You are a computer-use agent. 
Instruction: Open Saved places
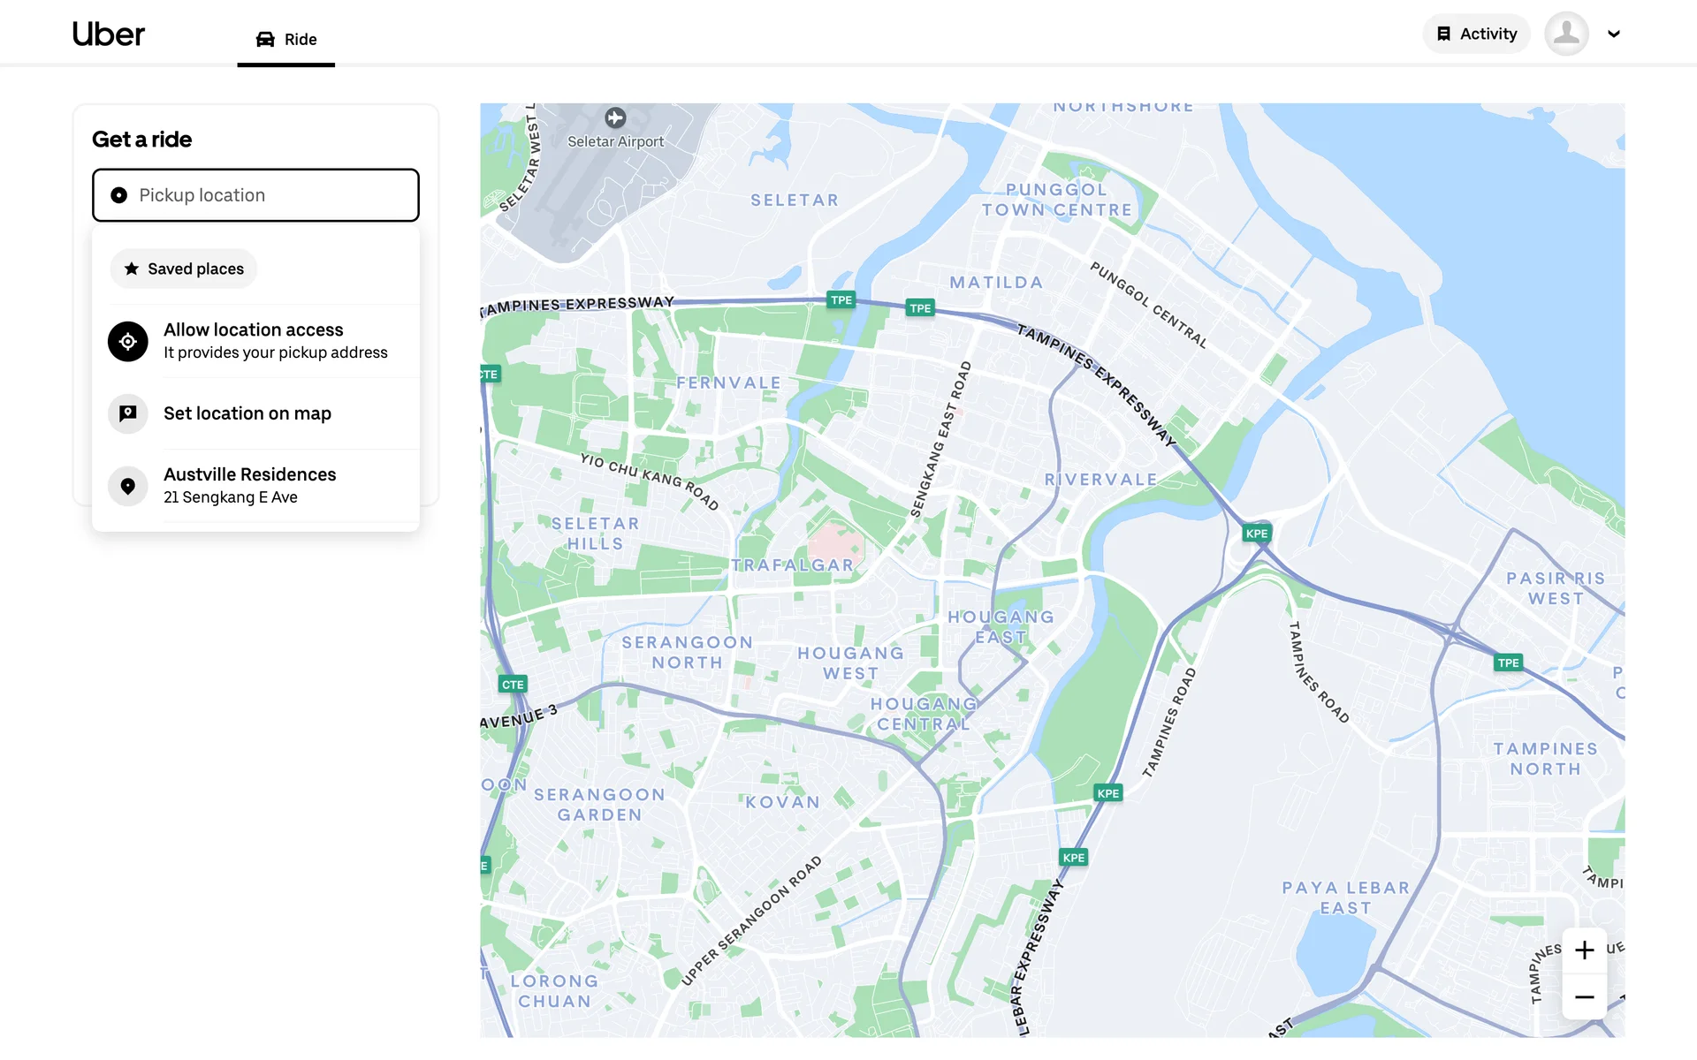tap(184, 269)
